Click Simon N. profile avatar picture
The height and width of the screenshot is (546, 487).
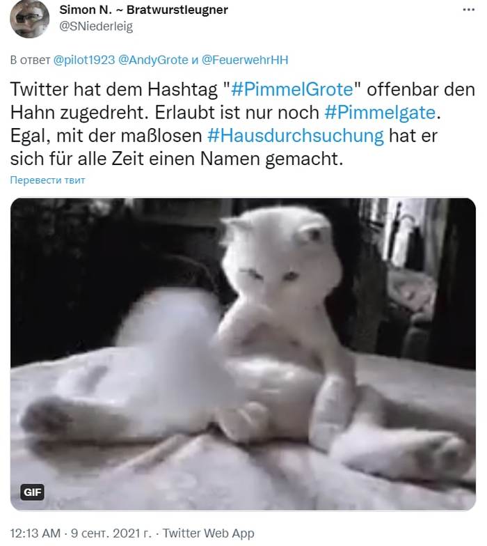29,19
